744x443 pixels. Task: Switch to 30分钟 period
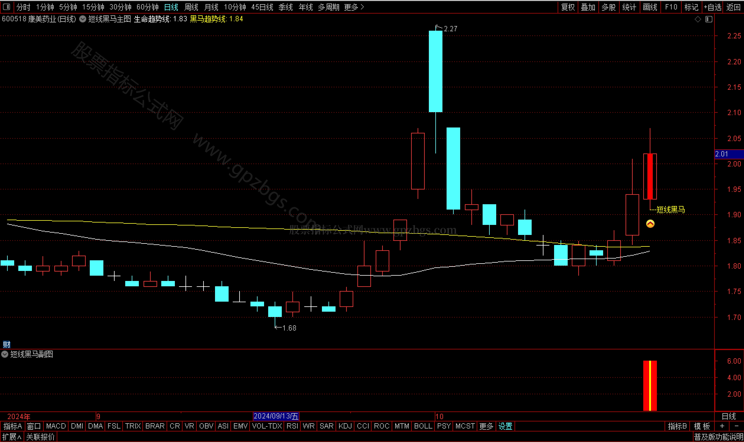coord(121,7)
